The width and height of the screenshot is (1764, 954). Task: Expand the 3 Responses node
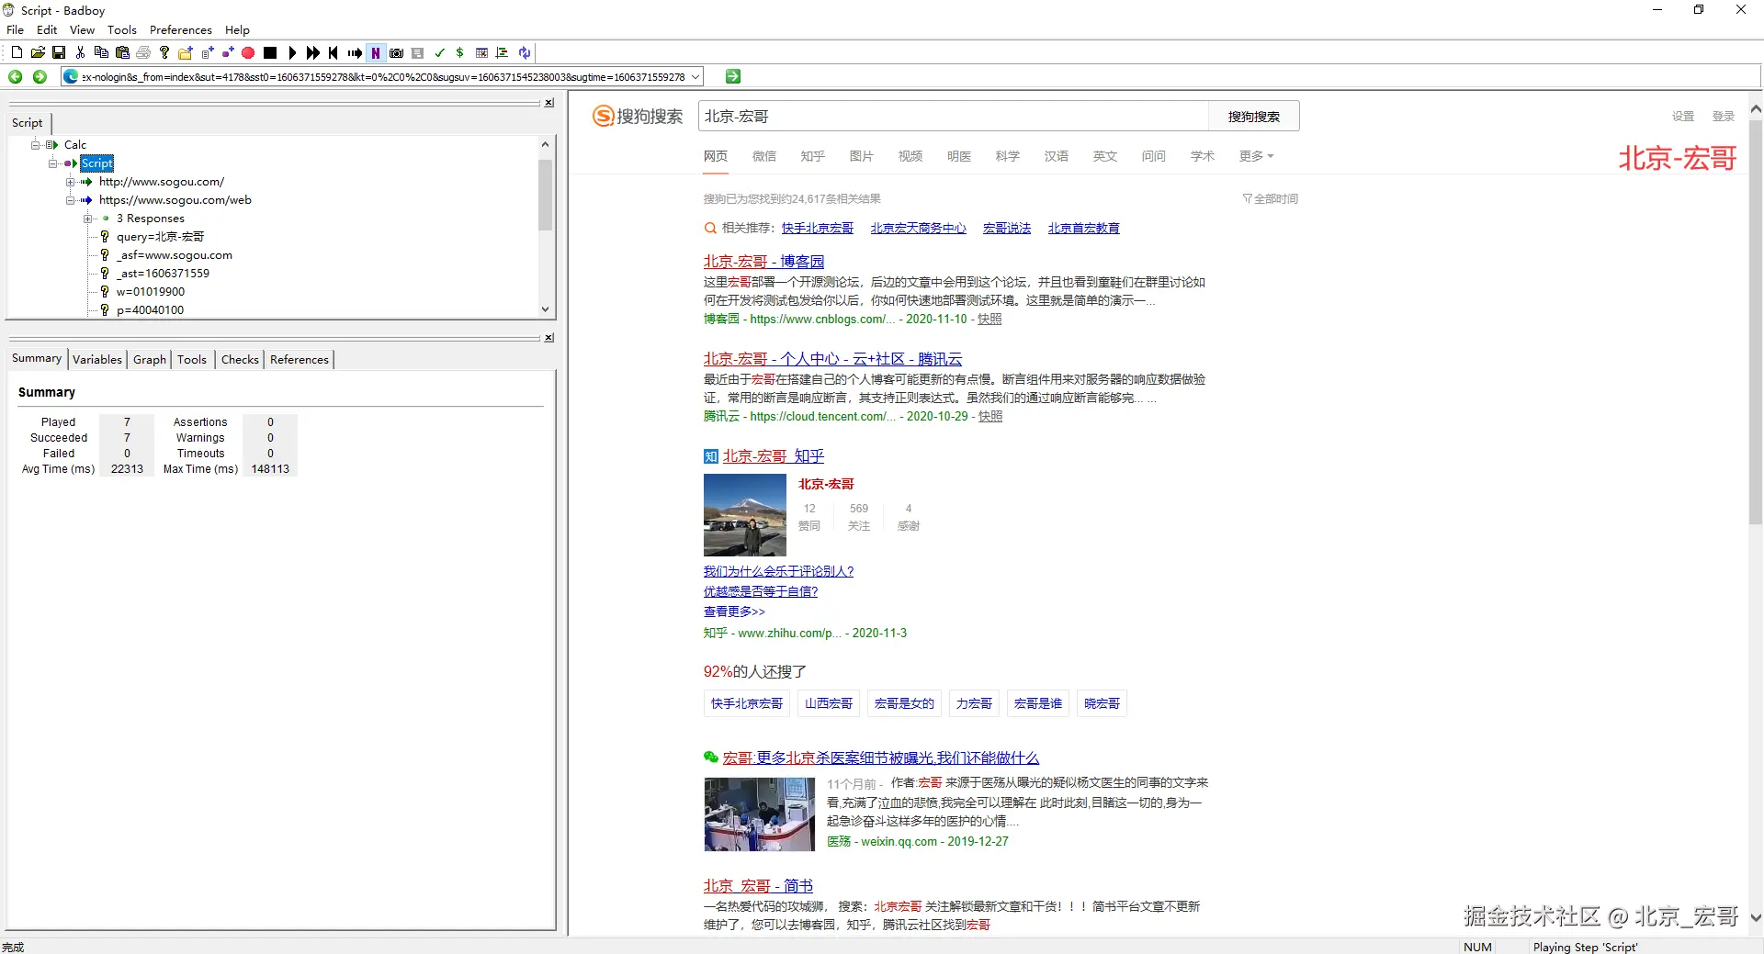pos(87,219)
